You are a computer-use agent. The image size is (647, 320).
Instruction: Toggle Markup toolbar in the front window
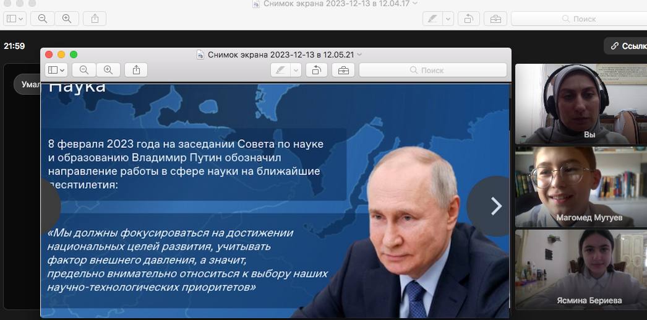click(343, 70)
